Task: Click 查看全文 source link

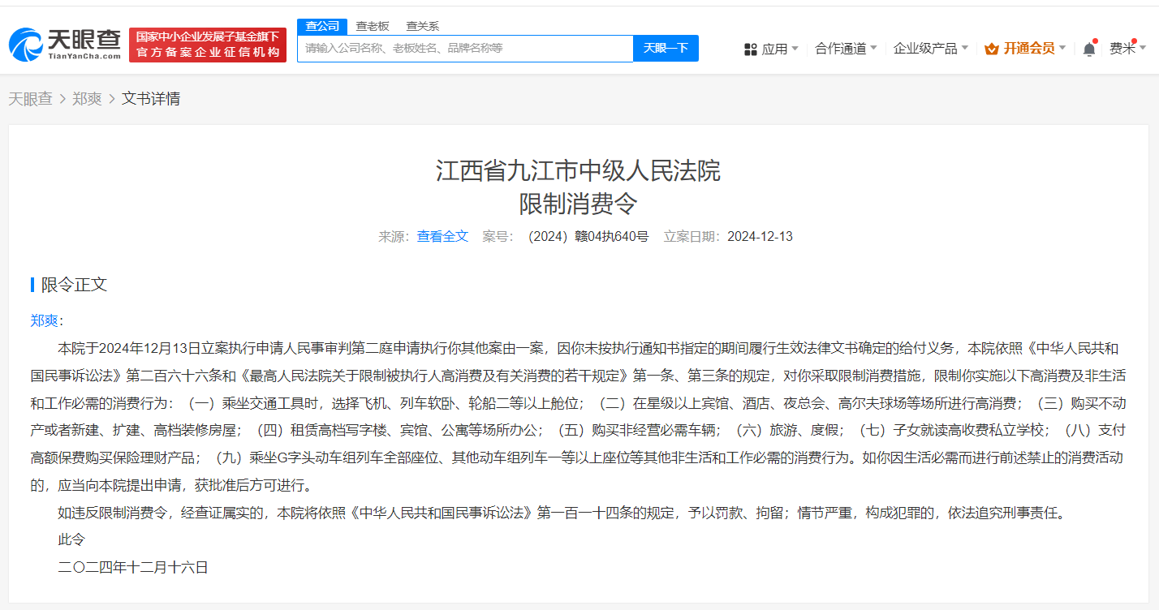Action: pyautogui.click(x=442, y=237)
